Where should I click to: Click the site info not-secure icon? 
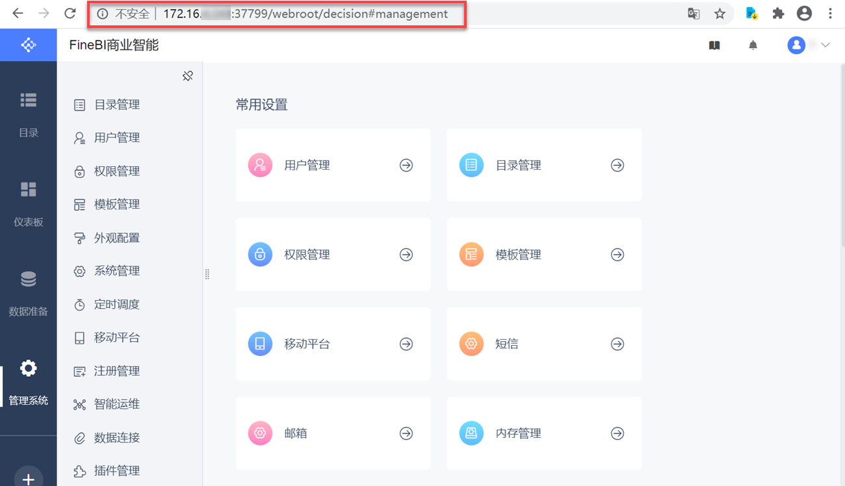tap(102, 14)
